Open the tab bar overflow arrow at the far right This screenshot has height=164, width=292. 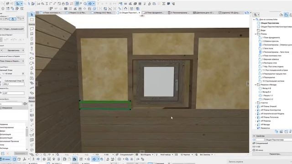tap(250, 13)
